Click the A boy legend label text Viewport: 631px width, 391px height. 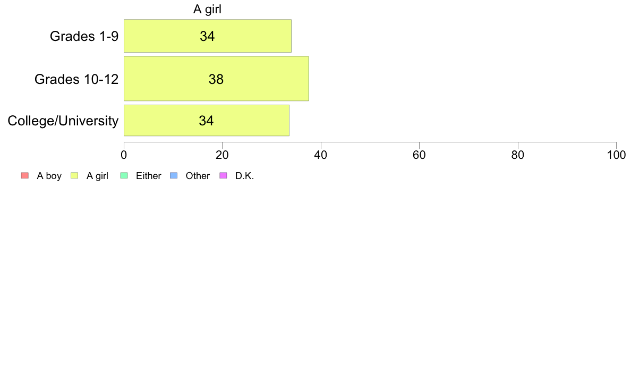point(49,176)
